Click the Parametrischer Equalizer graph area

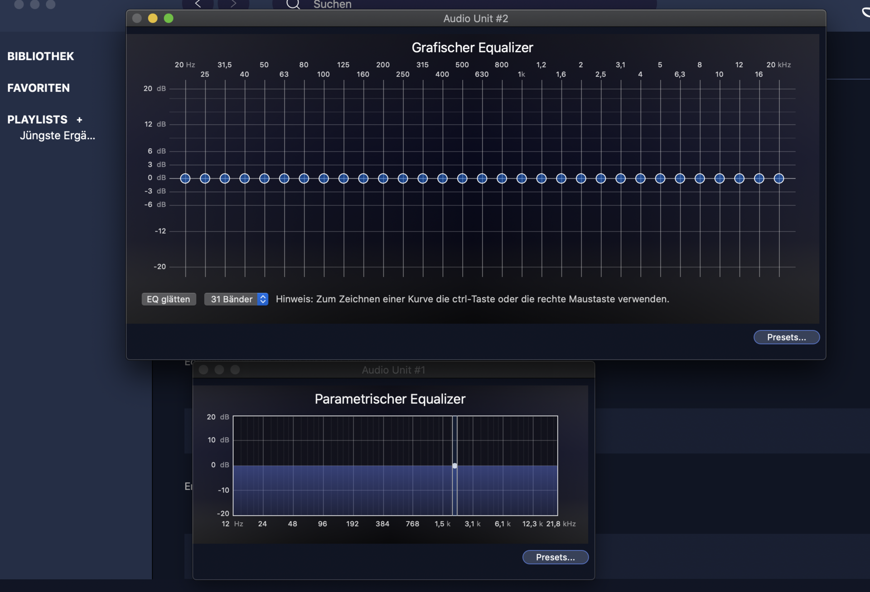tap(395, 466)
